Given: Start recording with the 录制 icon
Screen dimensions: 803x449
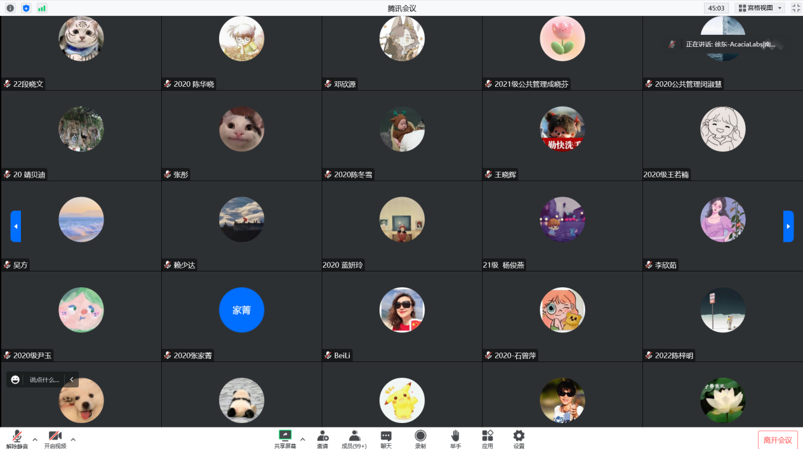Looking at the screenshot, I should point(420,438).
